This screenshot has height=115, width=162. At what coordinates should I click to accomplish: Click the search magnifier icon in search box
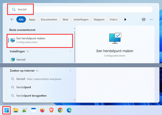[x=14, y=9]
